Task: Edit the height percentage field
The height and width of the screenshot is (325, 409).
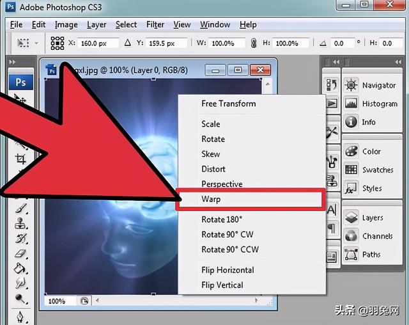Action: (x=291, y=43)
